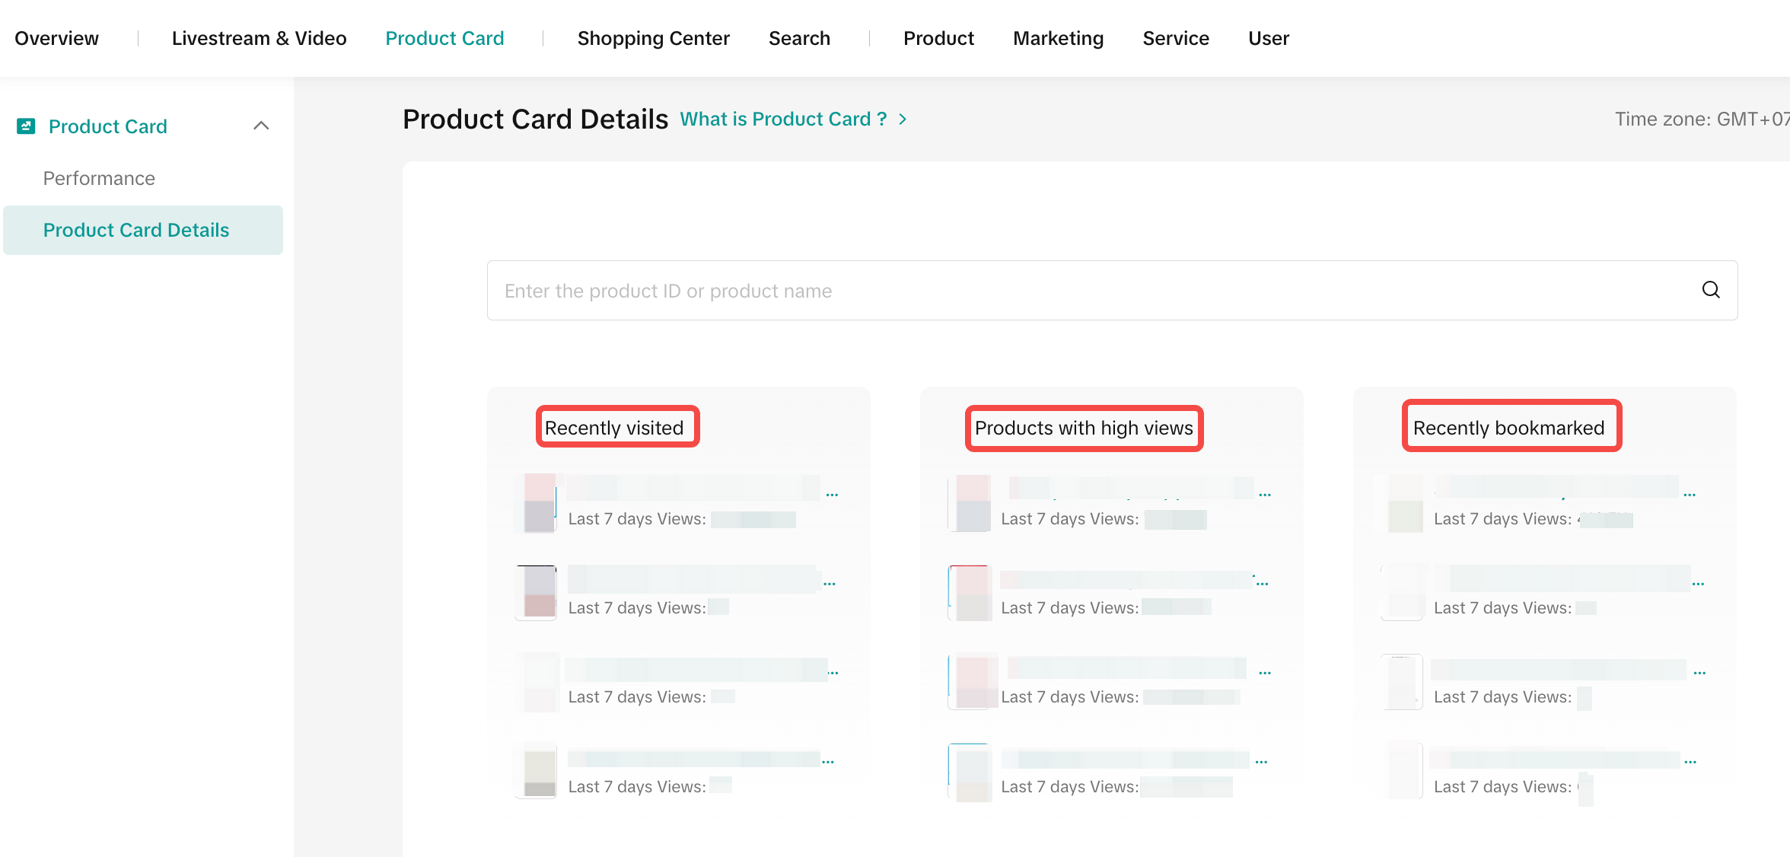The image size is (1790, 857).
Task: Open the Overview tab
Action: [56, 38]
